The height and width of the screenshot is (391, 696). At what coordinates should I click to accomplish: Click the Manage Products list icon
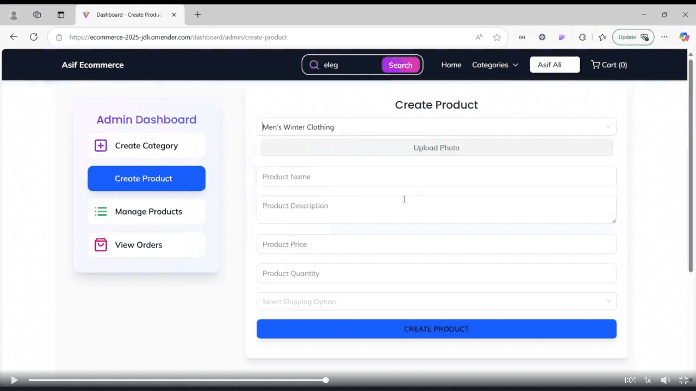pyautogui.click(x=101, y=211)
